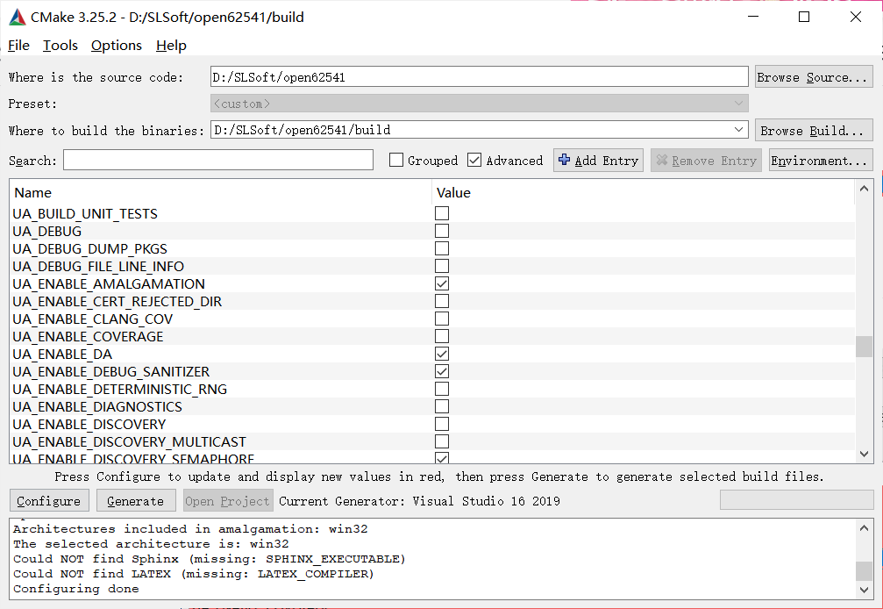883x609 pixels.
Task: Enable UA_ENABLE_DETERMINISTIC_RNG checkbox
Action: click(x=442, y=390)
